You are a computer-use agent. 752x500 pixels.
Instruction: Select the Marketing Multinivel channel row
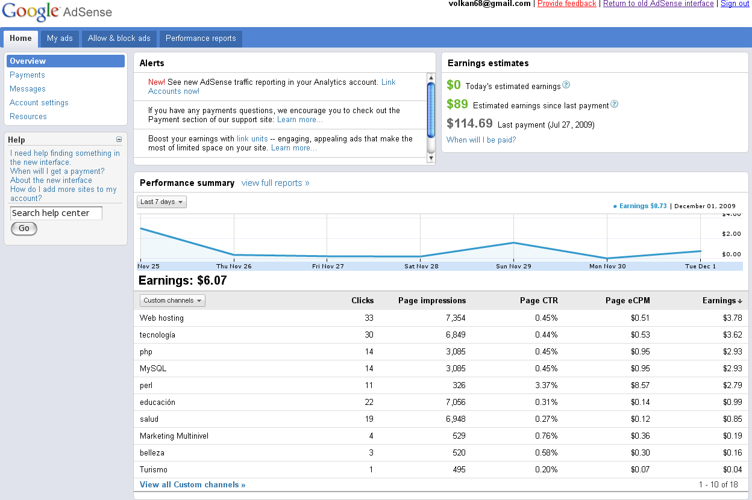[x=441, y=436]
